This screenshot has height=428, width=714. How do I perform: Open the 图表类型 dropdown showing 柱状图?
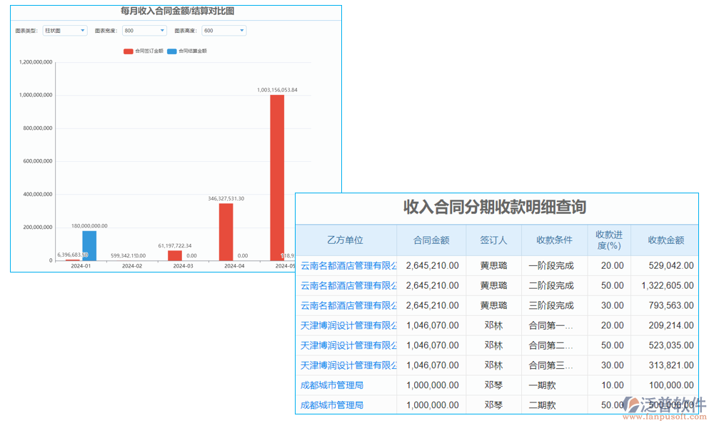click(64, 30)
